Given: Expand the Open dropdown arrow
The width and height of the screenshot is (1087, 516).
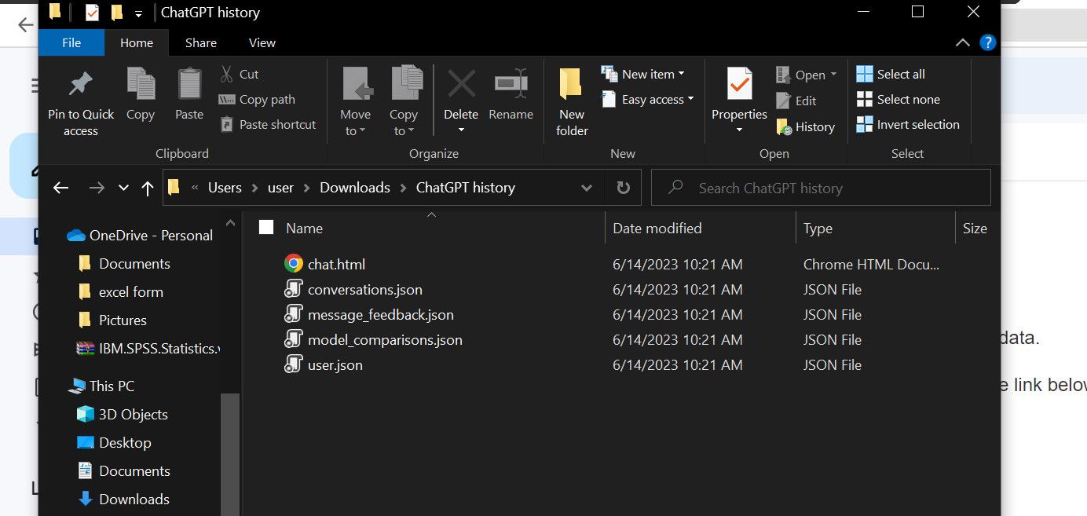Looking at the screenshot, I should point(834,75).
